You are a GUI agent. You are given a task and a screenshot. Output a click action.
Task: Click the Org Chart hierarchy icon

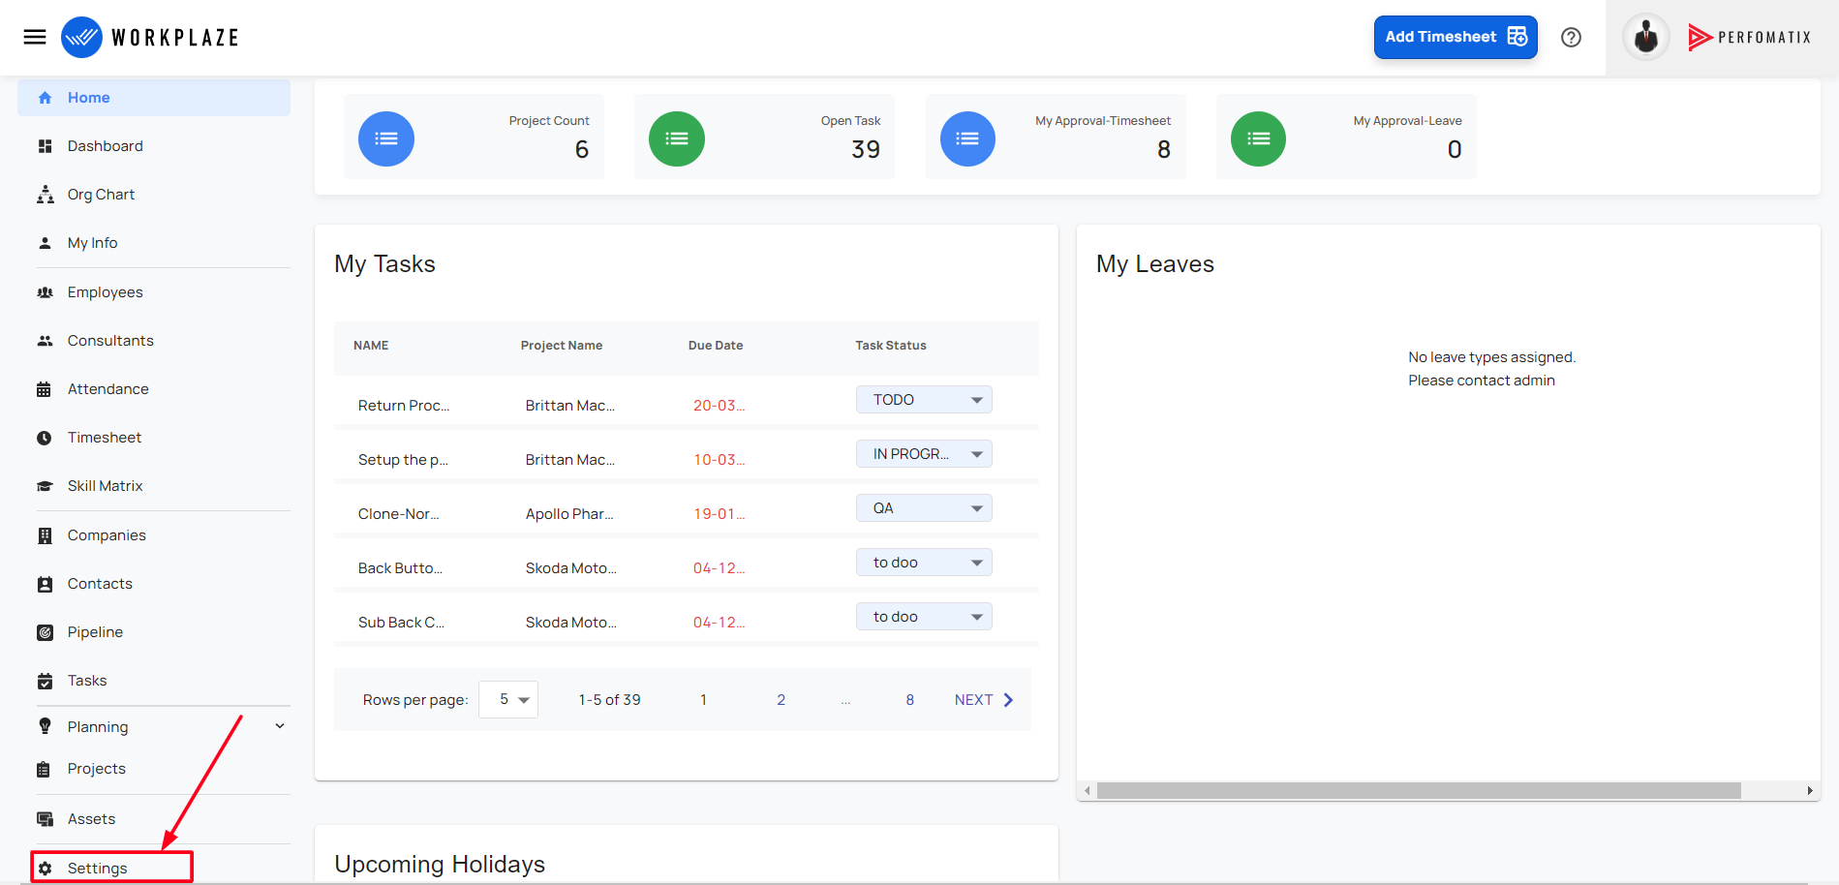click(x=45, y=195)
